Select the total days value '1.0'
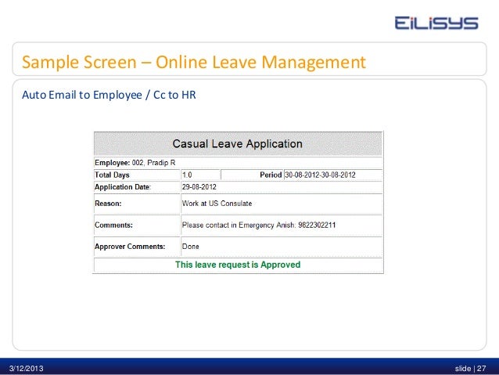Screen dimensions: 499x375 tap(187, 175)
